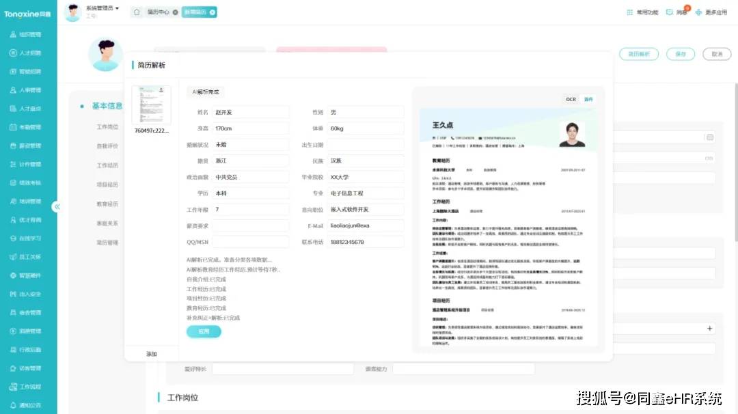738x414 pixels.
Task: Click the 应用 apply button
Action: pos(204,331)
